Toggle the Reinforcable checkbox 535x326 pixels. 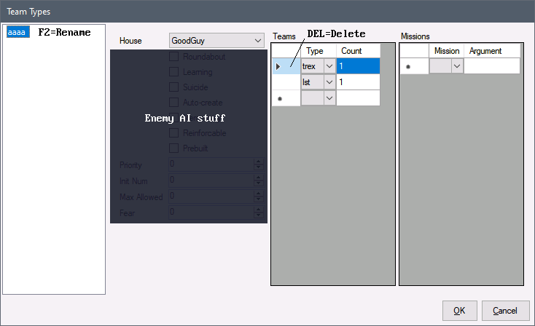click(x=173, y=133)
